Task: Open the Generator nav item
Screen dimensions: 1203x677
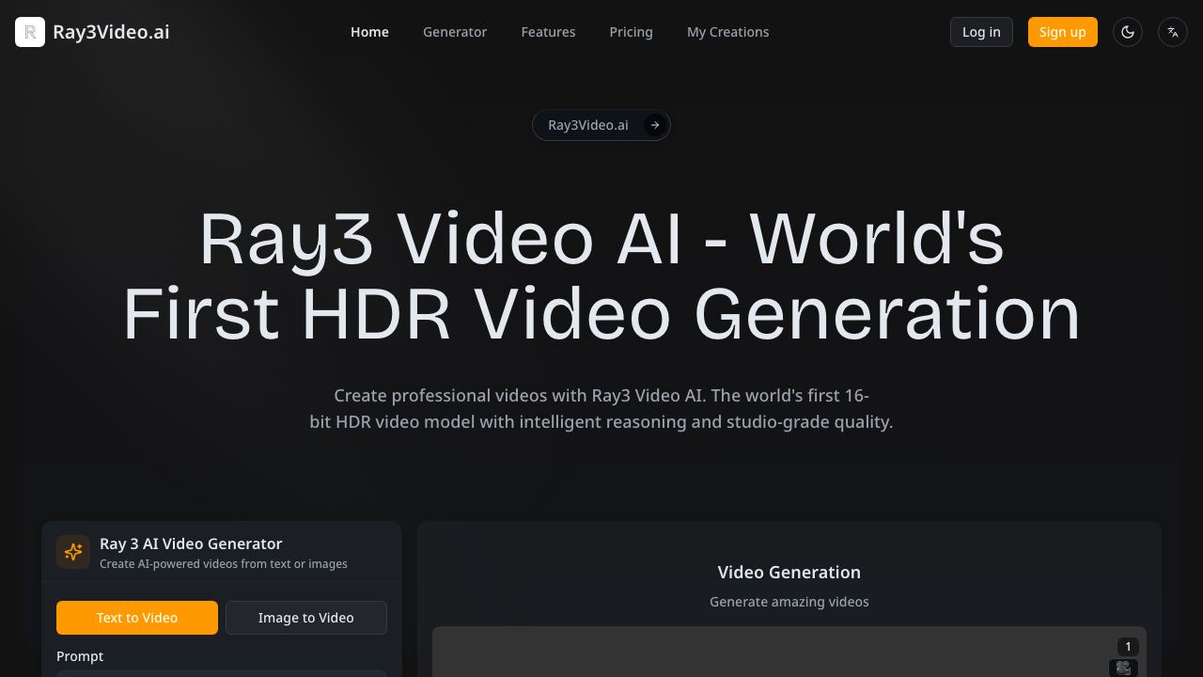Action: pos(455,32)
